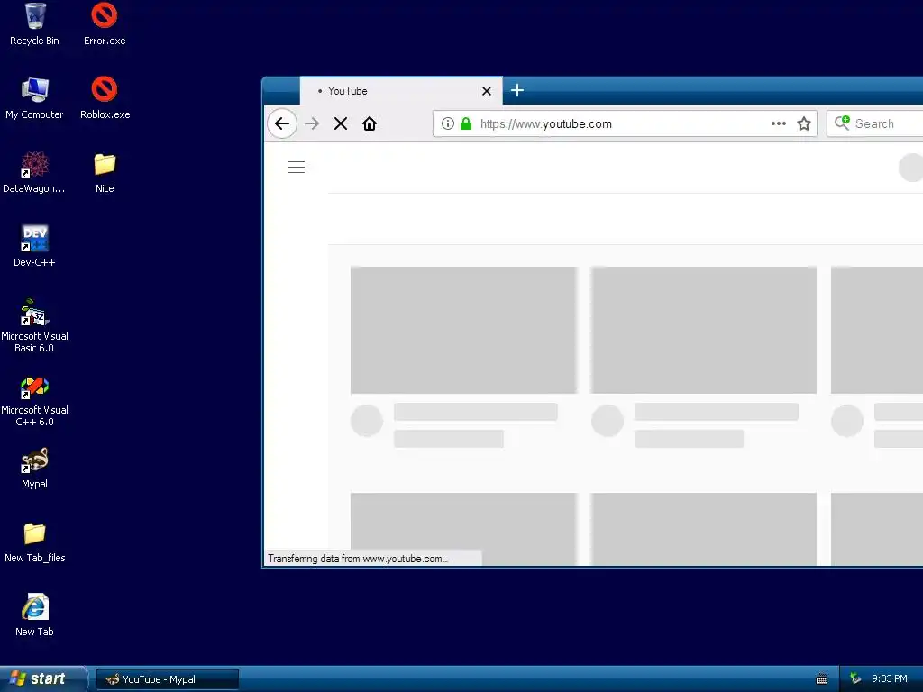Open the YouTube hamburger guide menu
The image size is (923, 692).
[296, 167]
